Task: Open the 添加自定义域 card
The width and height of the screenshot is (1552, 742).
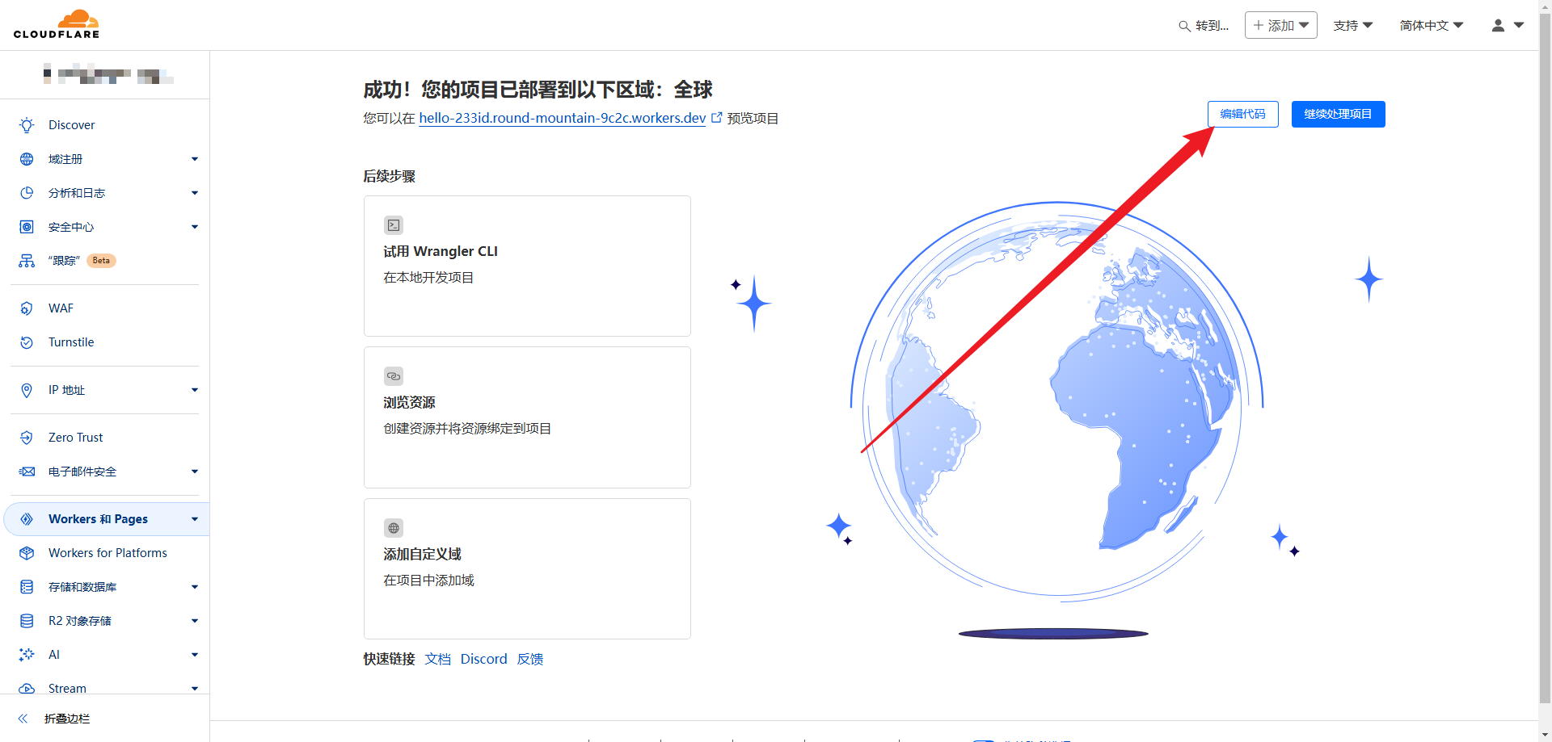Action: [527, 568]
